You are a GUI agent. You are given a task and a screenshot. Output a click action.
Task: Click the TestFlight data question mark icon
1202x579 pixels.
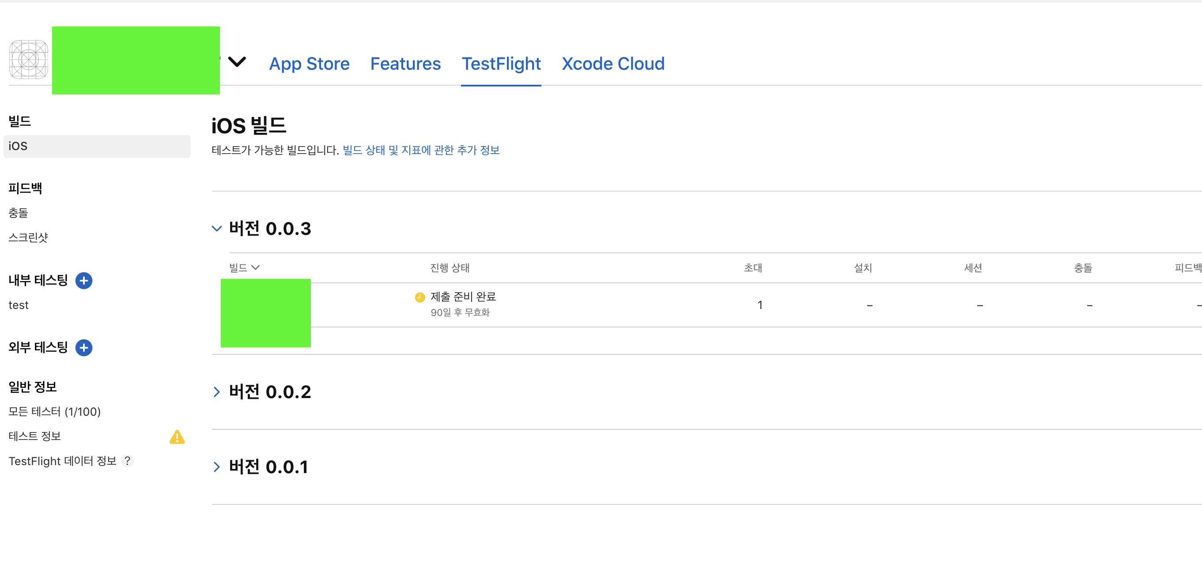(127, 461)
